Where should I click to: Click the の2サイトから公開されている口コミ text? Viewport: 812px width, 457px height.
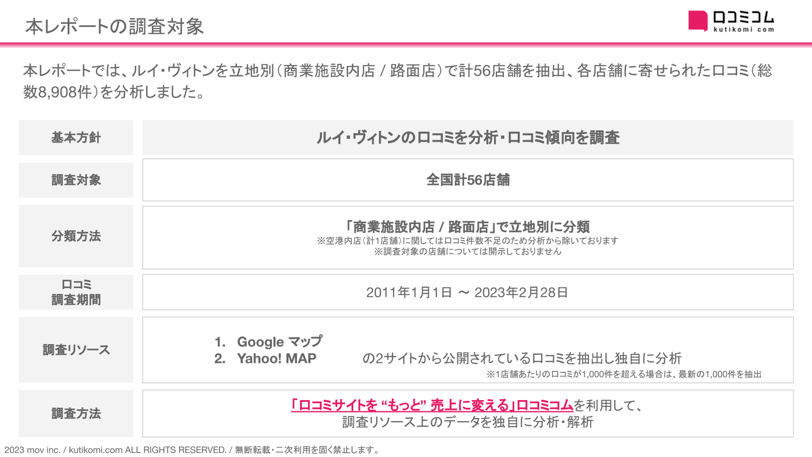pos(522,358)
